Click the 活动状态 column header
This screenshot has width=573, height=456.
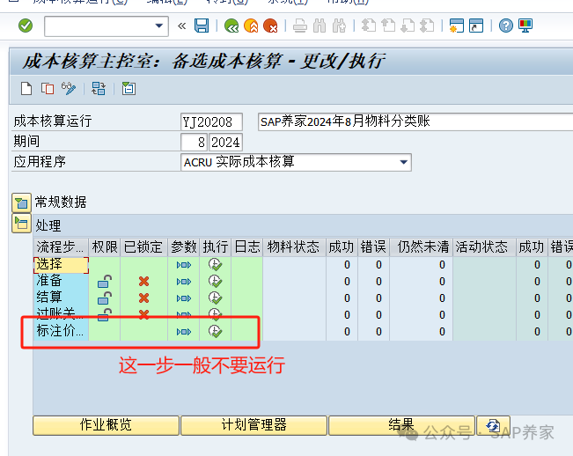[484, 247]
